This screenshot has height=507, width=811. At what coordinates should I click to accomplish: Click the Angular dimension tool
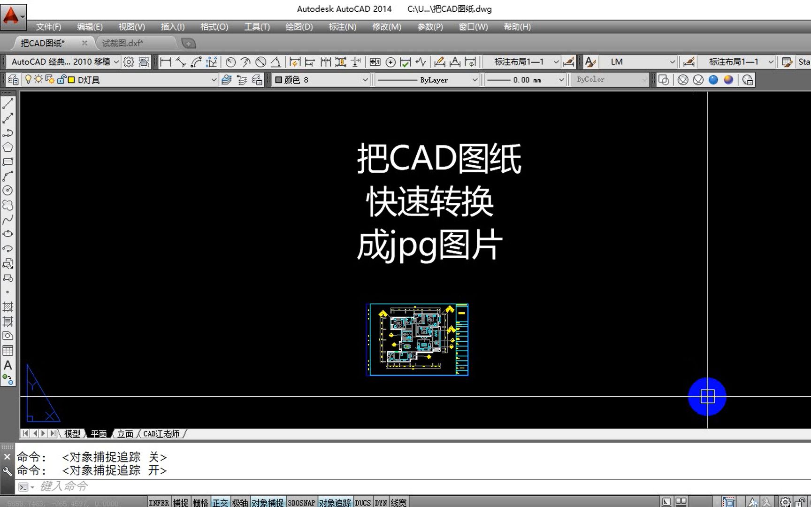(276, 62)
